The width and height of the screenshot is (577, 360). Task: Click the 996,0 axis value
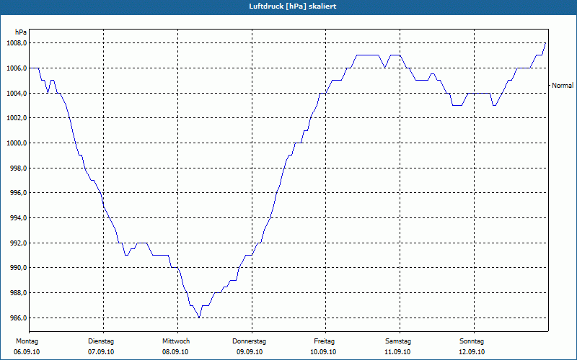18,193
